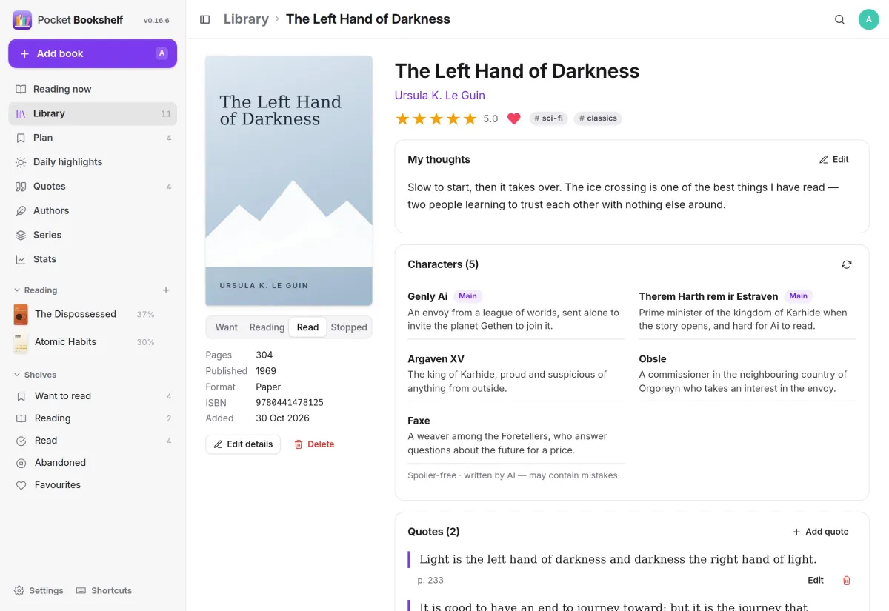This screenshot has width=889, height=611.
Task: Click the ISBN value 9780441478125
Action: pos(290,403)
